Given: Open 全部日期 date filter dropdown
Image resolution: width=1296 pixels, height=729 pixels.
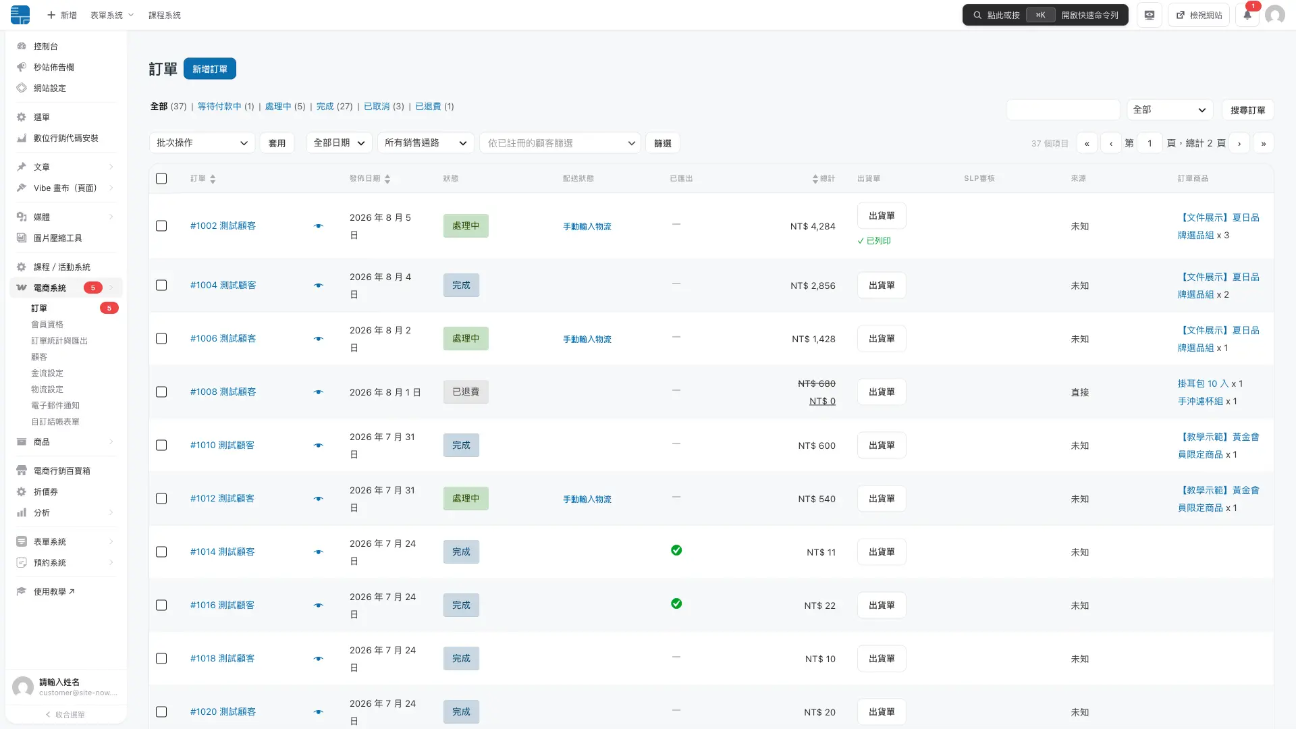Looking at the screenshot, I should tap(339, 143).
